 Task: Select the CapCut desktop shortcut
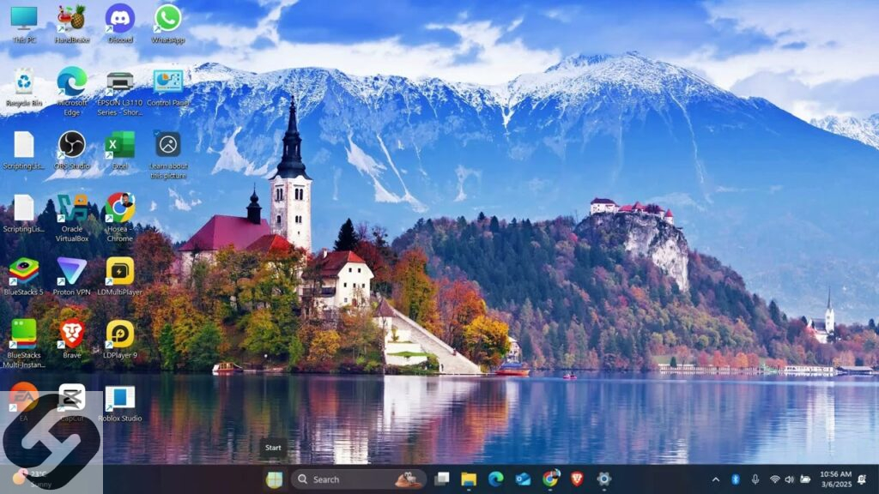(72, 403)
